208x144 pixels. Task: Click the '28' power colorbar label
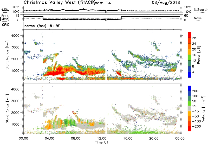point(194,38)
